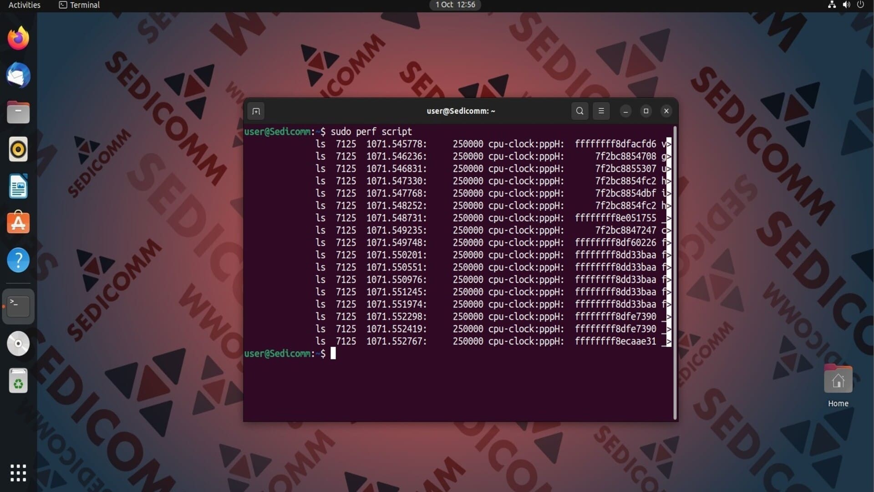
Task: Open the Home folder desktop icon
Action: click(x=838, y=379)
